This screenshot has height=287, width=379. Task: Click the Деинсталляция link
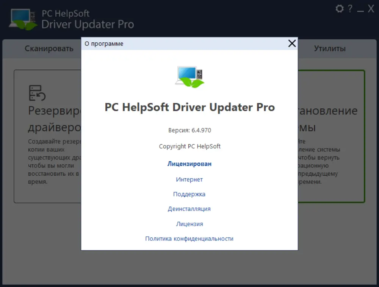pos(189,209)
